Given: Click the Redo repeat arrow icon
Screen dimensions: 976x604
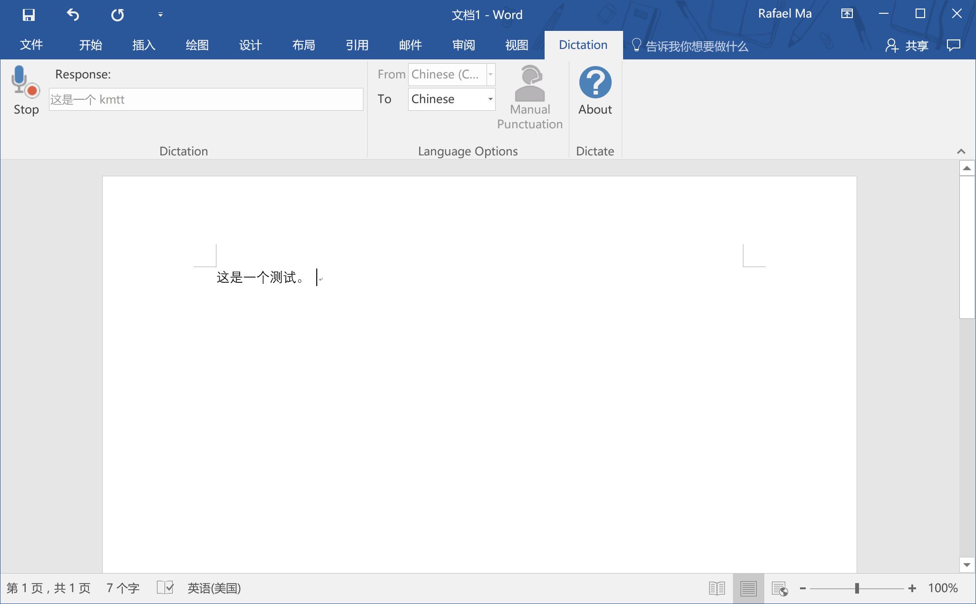Looking at the screenshot, I should [117, 15].
